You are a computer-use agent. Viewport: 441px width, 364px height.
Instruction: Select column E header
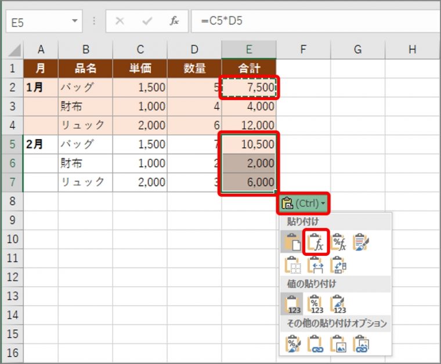point(249,49)
